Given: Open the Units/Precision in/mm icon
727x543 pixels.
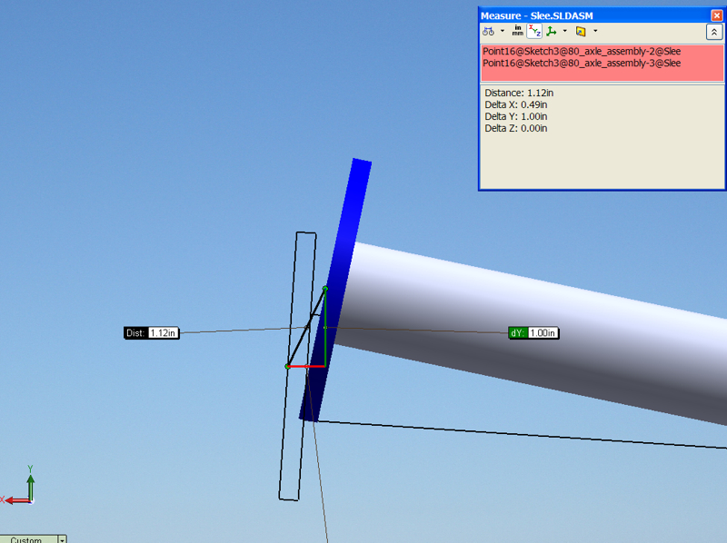Looking at the screenshot, I should click(x=518, y=31).
